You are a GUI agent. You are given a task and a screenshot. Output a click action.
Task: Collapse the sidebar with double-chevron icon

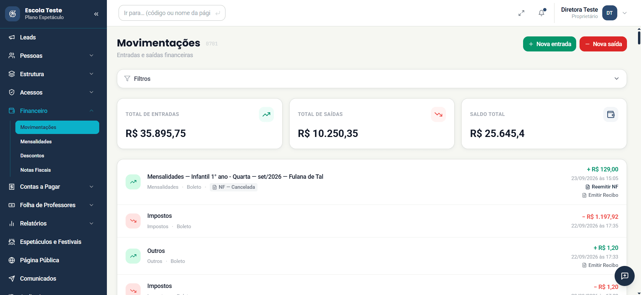(x=96, y=14)
